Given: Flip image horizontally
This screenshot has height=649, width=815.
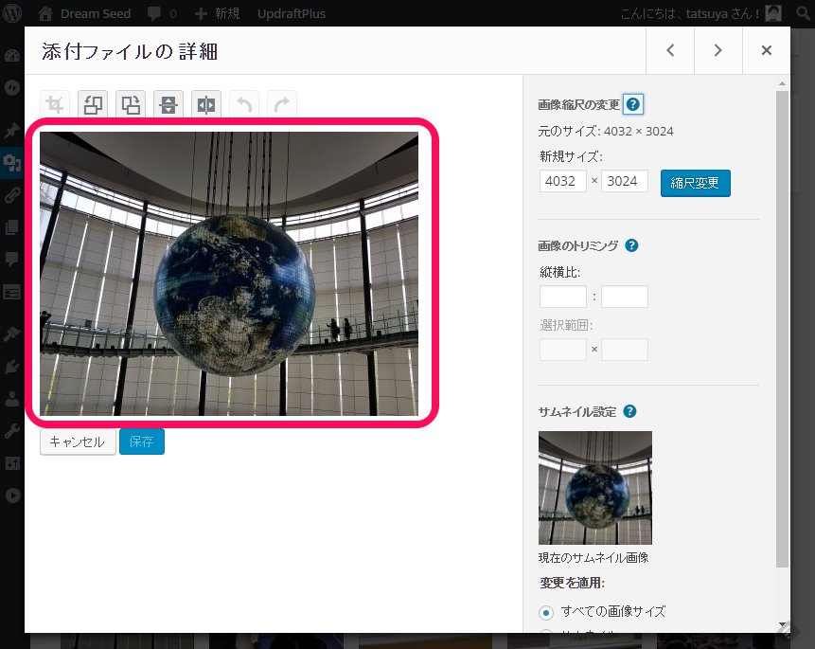Looking at the screenshot, I should (206, 104).
